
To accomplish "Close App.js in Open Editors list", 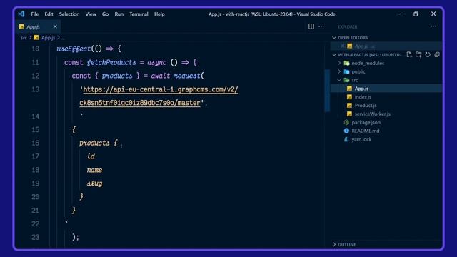I will click(x=343, y=46).
